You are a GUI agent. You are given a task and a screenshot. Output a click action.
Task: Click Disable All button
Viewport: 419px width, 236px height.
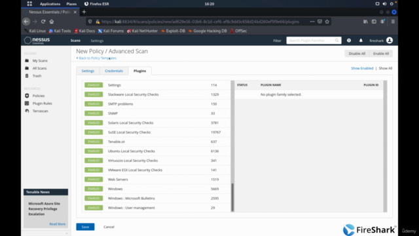tap(357, 54)
